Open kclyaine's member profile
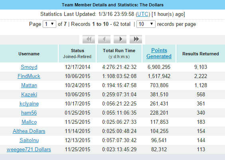The height and width of the screenshot is (160, 225). pyautogui.click(x=29, y=103)
